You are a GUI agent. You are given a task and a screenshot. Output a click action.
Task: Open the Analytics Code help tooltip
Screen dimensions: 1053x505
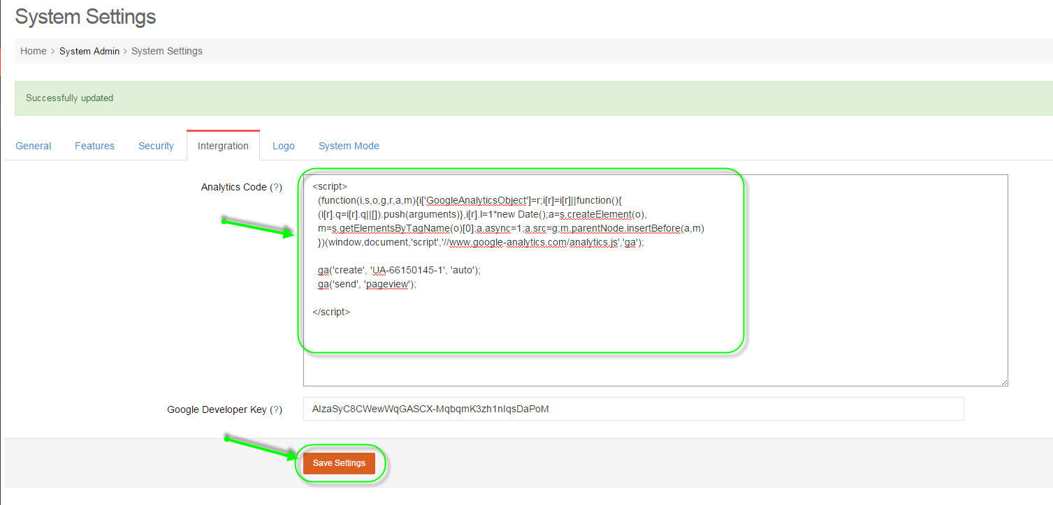point(276,188)
